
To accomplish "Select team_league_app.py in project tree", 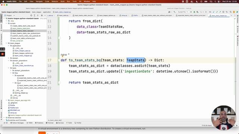I will click(22, 51).
